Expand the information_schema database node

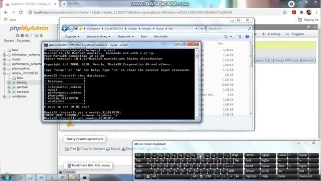[x=5, y=55]
